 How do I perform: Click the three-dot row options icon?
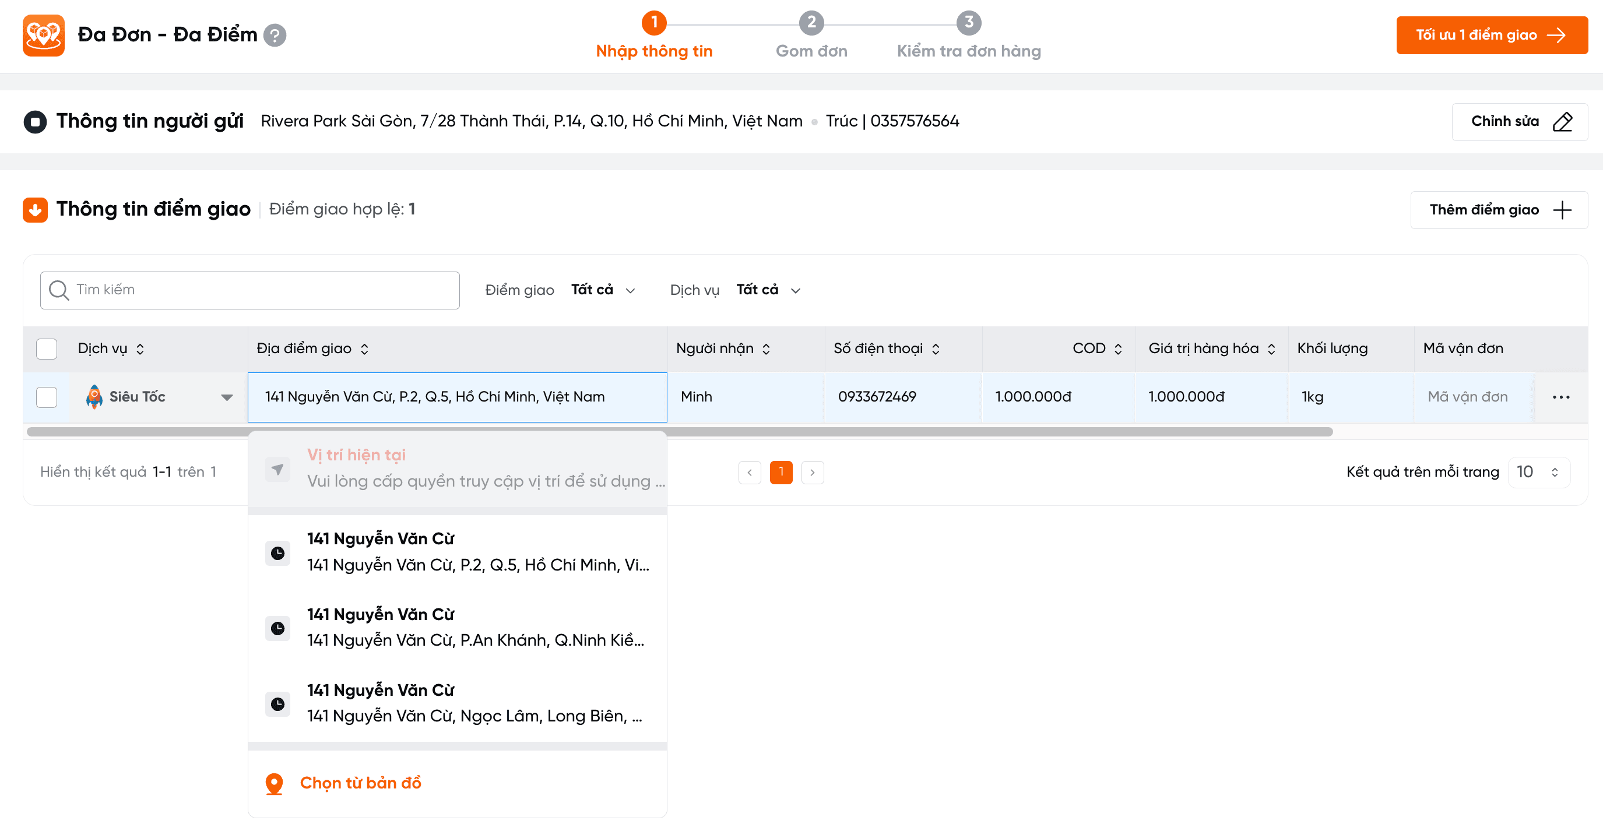tap(1560, 397)
